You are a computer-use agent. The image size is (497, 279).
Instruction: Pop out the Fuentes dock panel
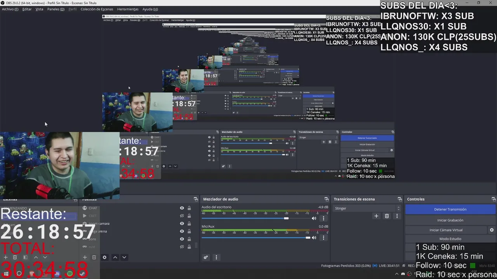coord(196,199)
